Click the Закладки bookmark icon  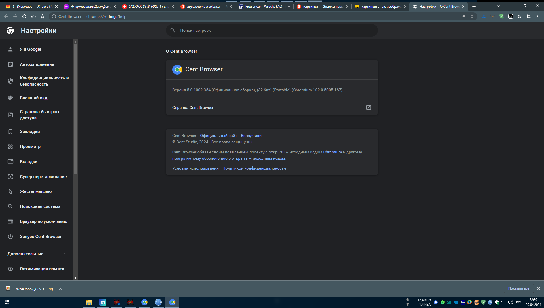click(10, 132)
